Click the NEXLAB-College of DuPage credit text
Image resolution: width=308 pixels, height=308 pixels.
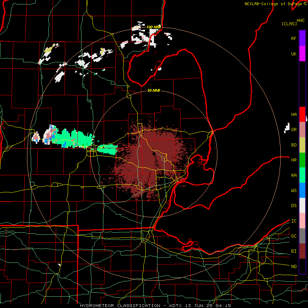coord(274,4)
